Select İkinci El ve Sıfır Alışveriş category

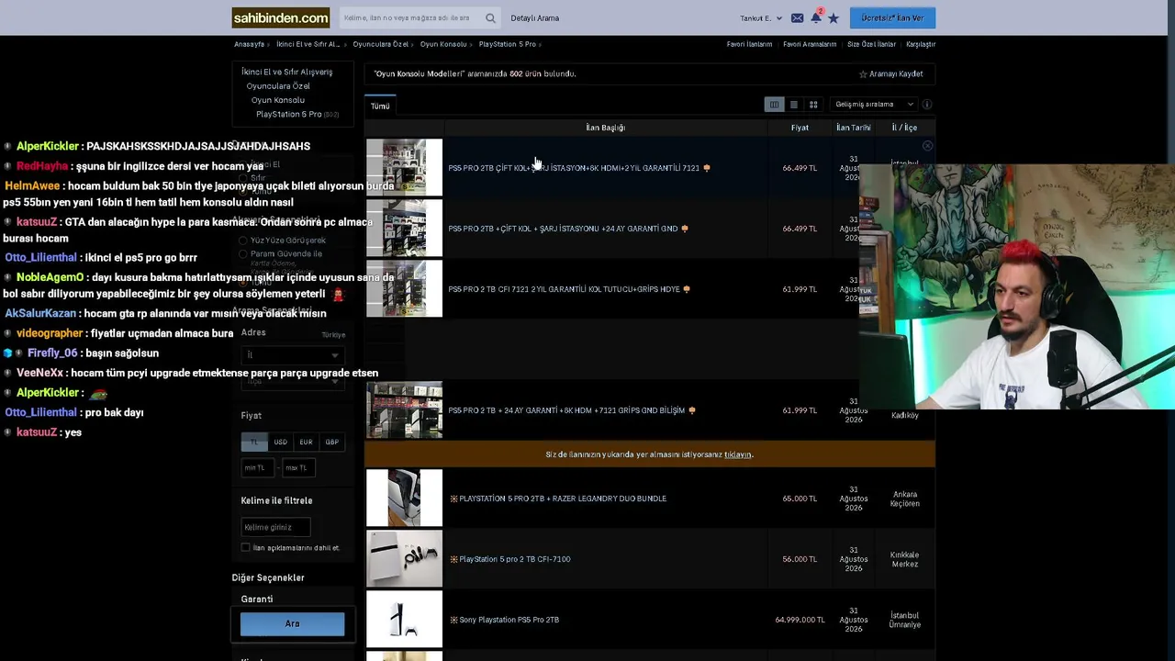pos(286,72)
